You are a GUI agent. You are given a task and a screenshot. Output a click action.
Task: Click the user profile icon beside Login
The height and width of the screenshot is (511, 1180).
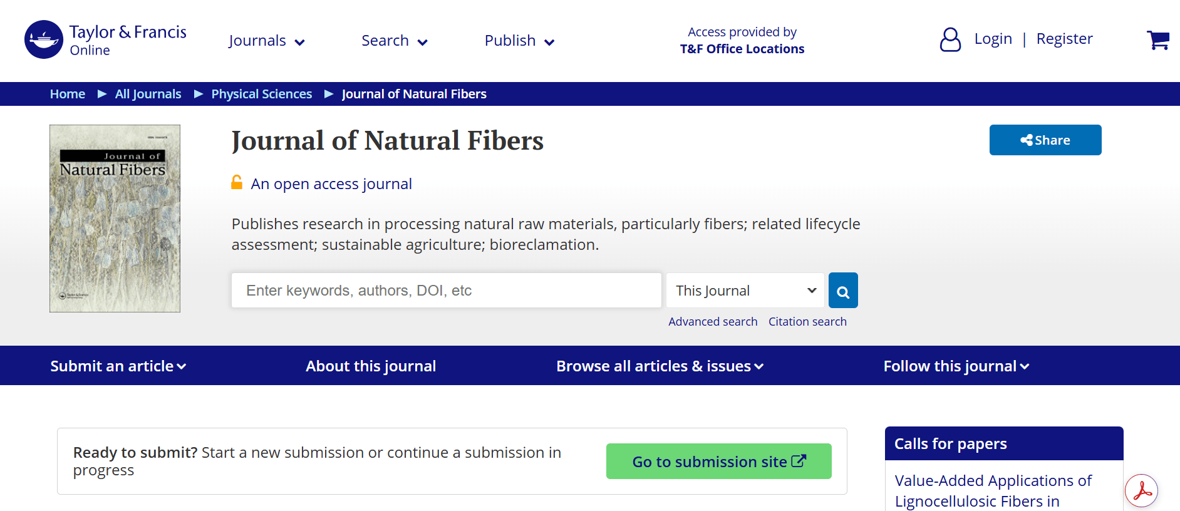point(950,39)
